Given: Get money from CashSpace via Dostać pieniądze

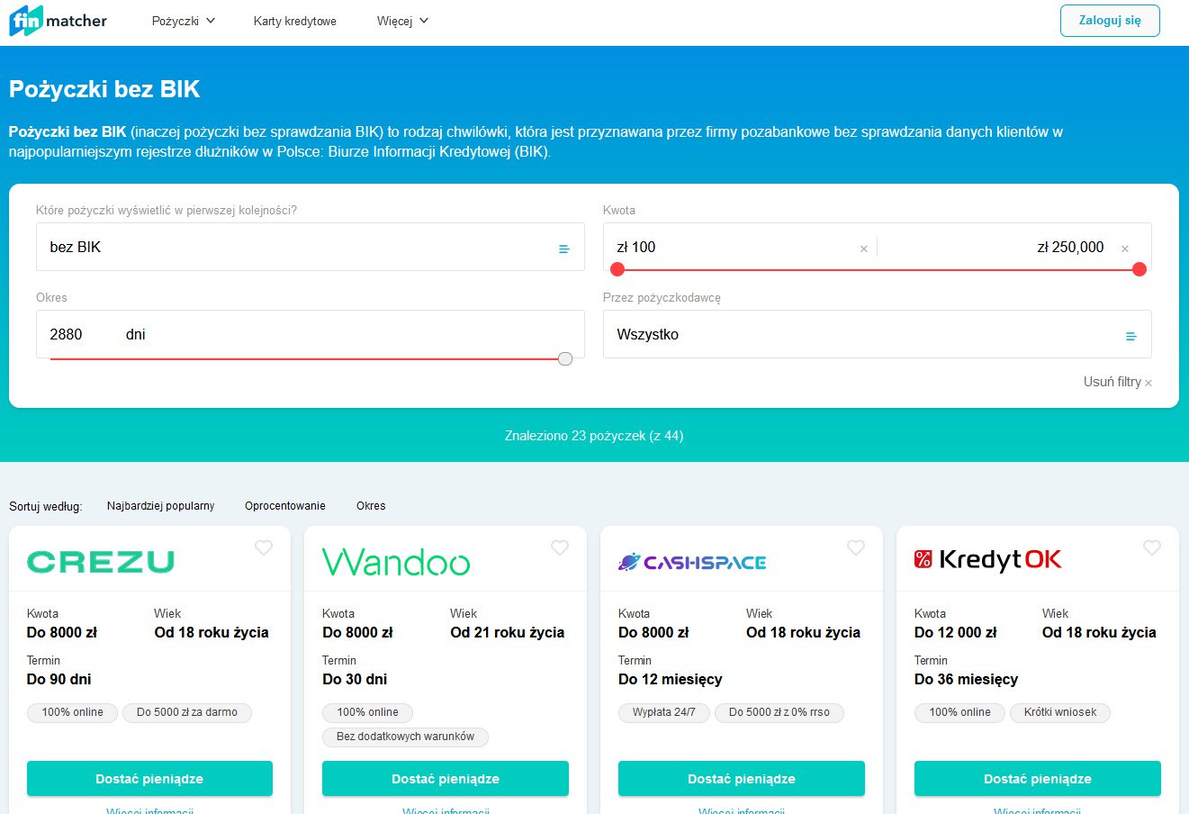Looking at the screenshot, I should (742, 779).
